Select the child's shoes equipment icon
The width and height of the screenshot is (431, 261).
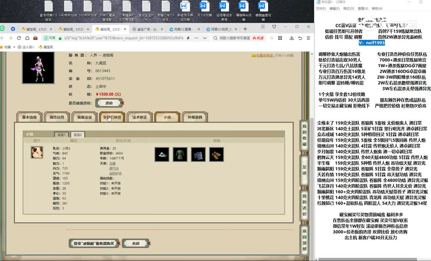(x=216, y=154)
